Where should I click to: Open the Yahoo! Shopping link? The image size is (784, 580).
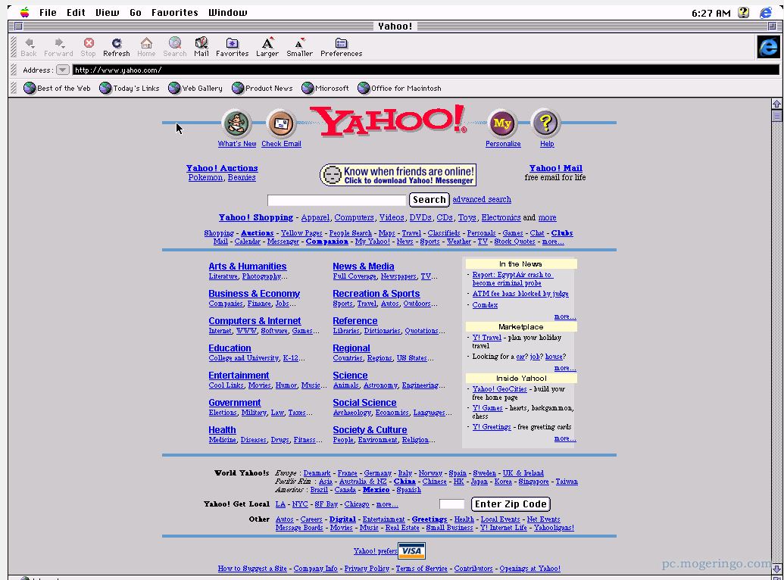click(255, 217)
